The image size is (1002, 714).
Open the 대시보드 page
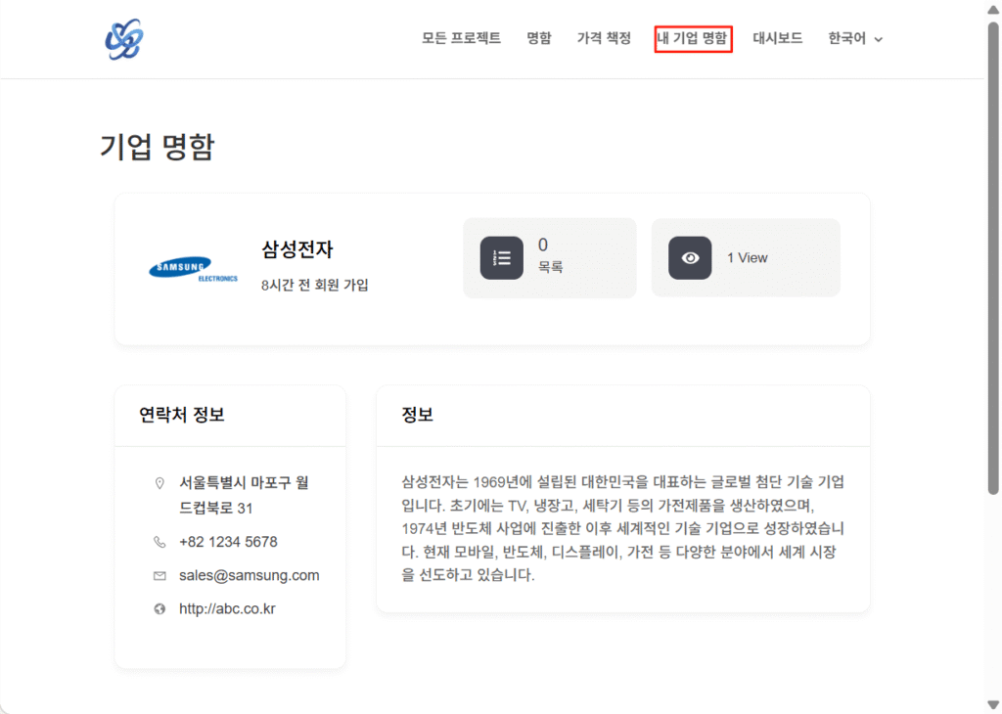pos(778,39)
